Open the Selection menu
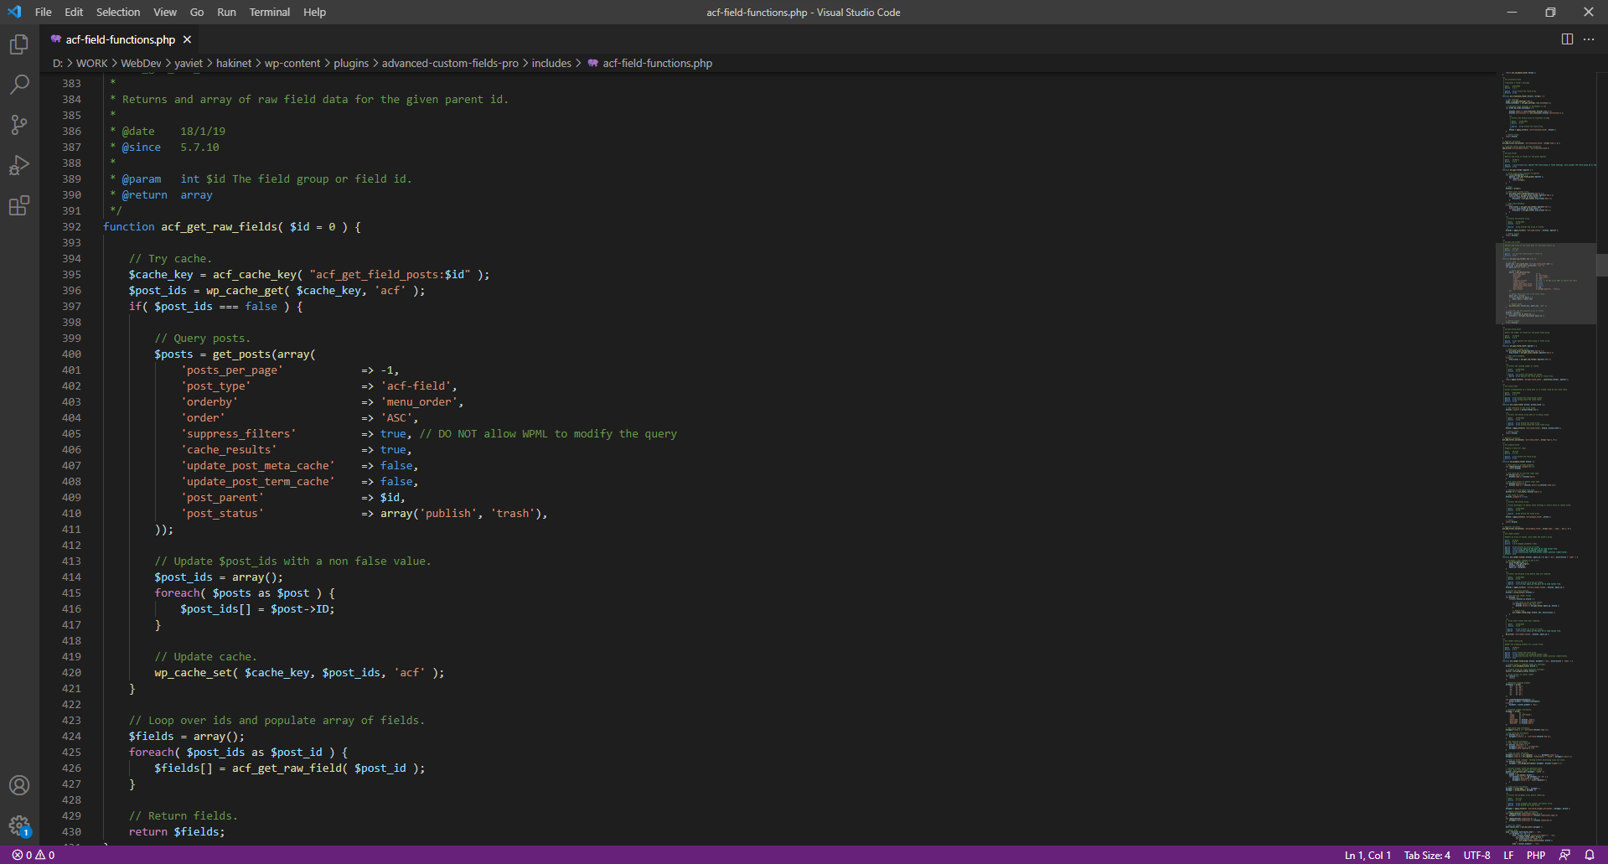This screenshot has height=864, width=1608. click(118, 12)
